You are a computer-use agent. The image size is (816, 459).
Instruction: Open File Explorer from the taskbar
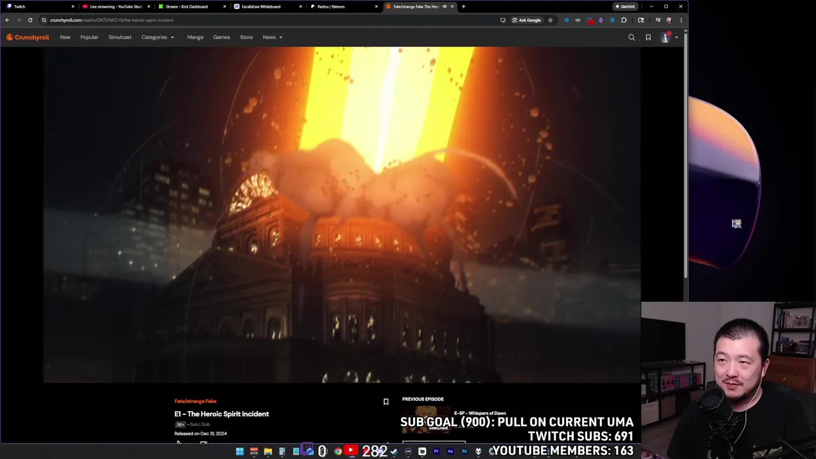268,451
